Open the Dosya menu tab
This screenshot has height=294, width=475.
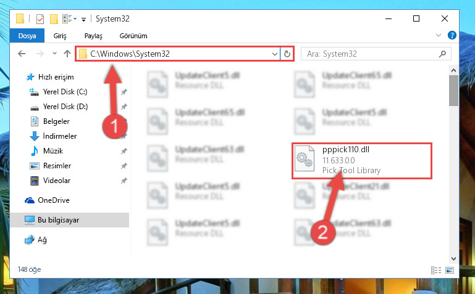tap(27, 36)
